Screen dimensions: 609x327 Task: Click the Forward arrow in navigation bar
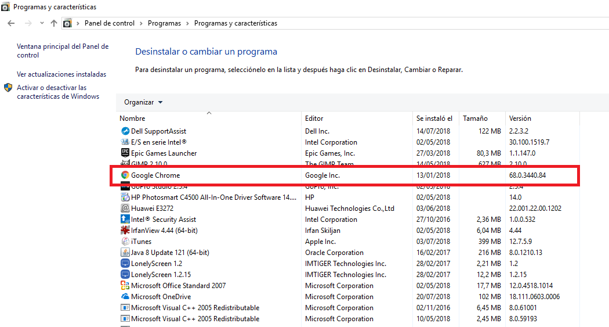coord(28,23)
